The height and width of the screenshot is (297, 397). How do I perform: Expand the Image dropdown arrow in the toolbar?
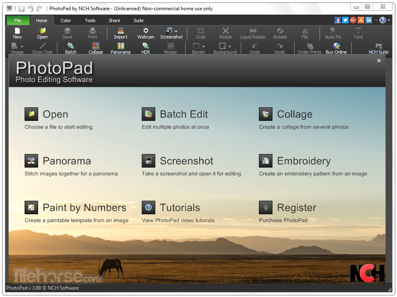(x=22, y=47)
